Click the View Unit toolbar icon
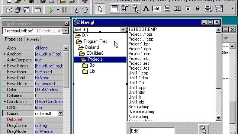238x134 pixels. point(9,10)
